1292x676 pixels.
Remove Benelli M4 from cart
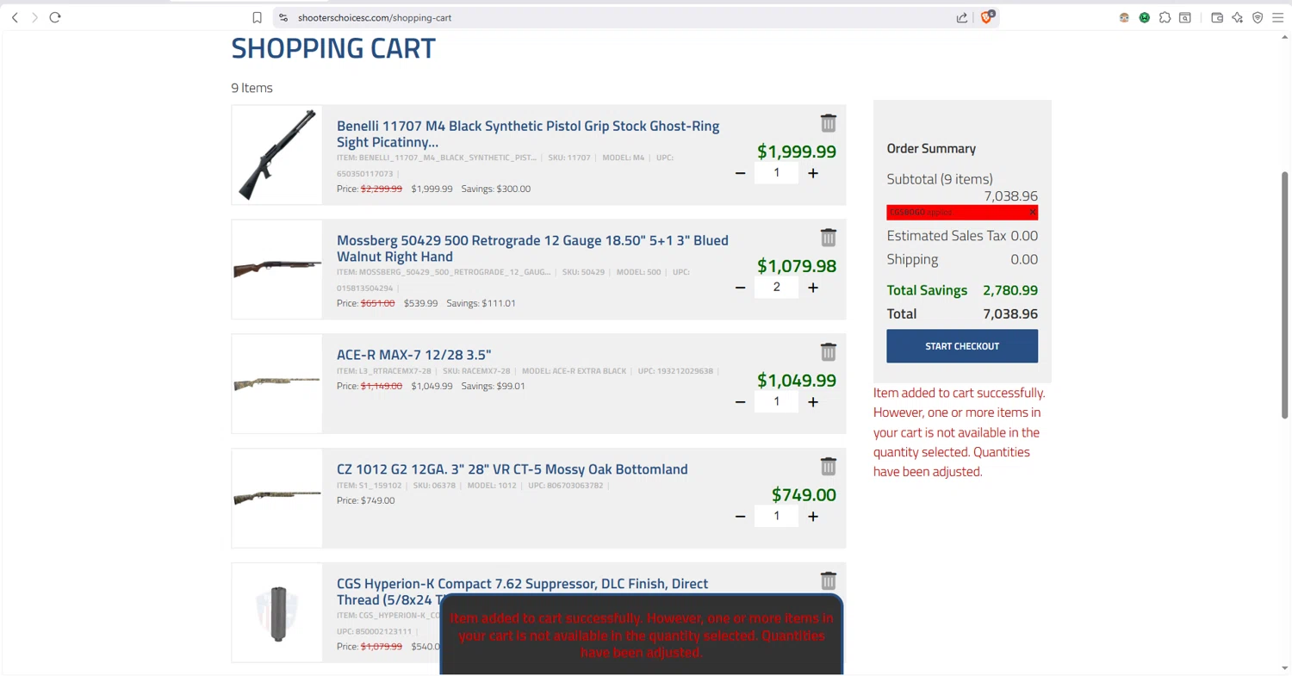(828, 123)
